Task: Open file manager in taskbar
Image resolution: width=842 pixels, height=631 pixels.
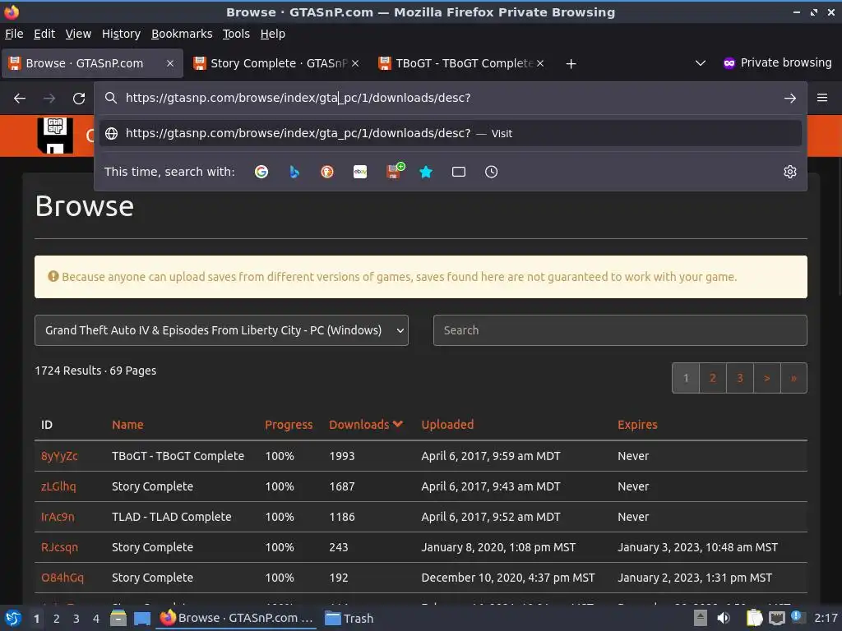Action: pyautogui.click(x=118, y=618)
